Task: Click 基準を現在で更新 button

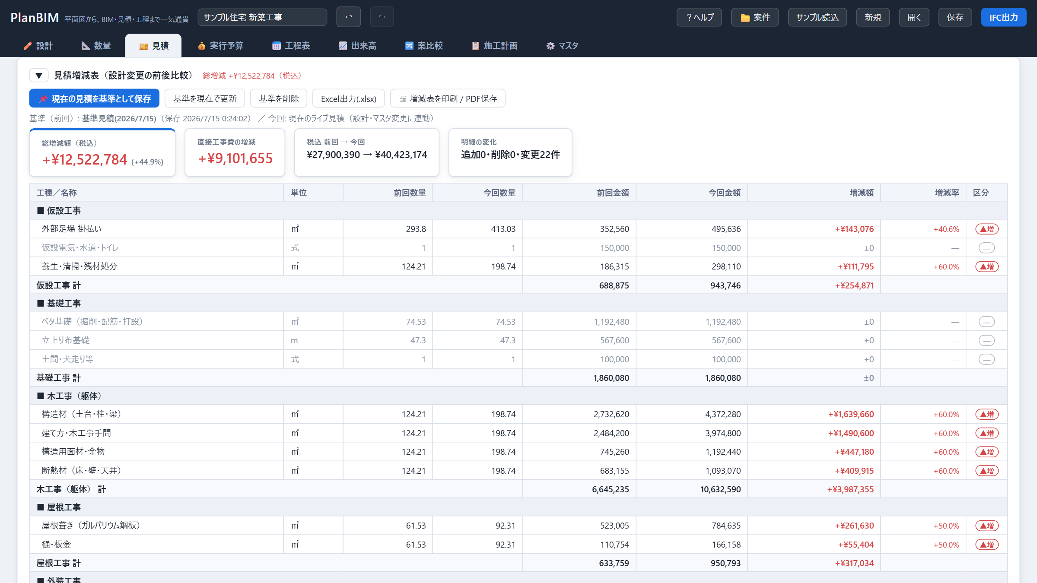Action: pyautogui.click(x=205, y=98)
